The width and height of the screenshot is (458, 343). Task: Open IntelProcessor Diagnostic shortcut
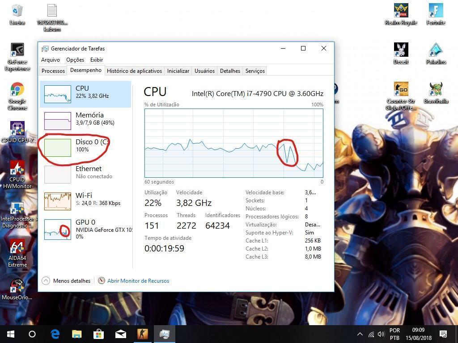coord(17,215)
